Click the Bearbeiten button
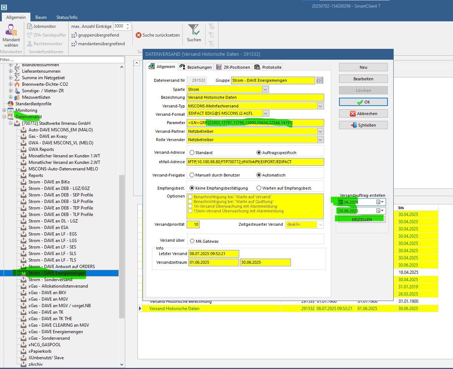 [363, 79]
